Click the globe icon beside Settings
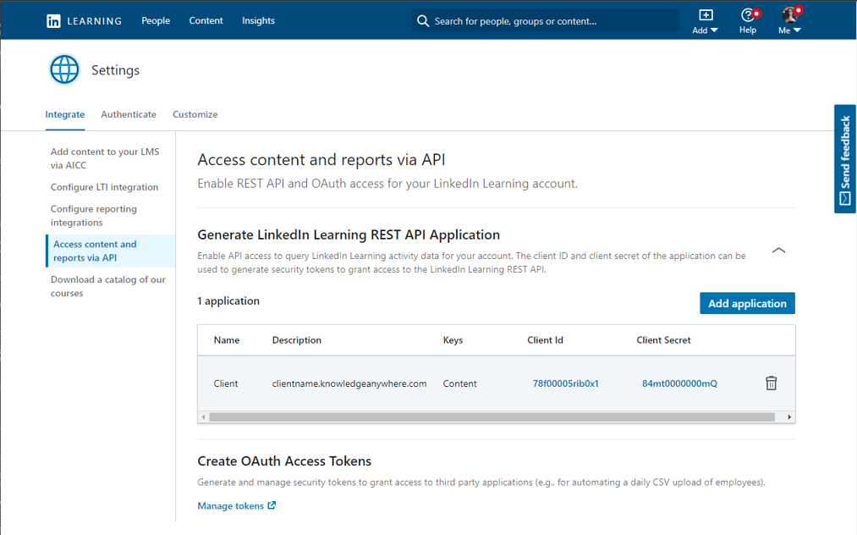857x535 pixels. (64, 69)
